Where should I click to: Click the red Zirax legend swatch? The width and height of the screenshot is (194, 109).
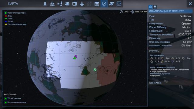6,16
